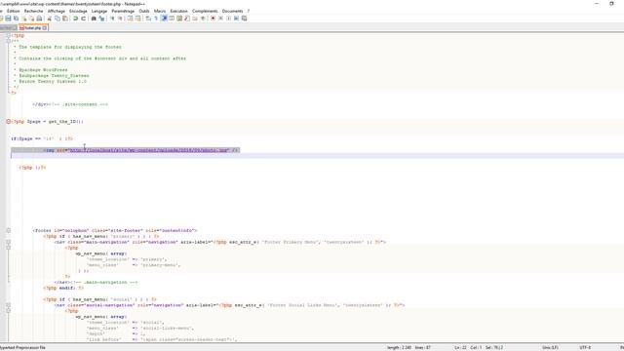Image resolution: width=624 pixels, height=351 pixels.
Task: Open the Paramétrage menu
Action: 123,11
